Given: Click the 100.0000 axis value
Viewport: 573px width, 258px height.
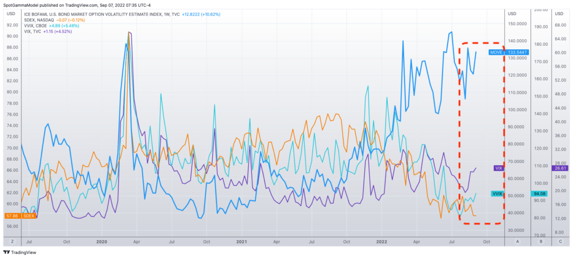Looking at the screenshot, I should pos(518,110).
